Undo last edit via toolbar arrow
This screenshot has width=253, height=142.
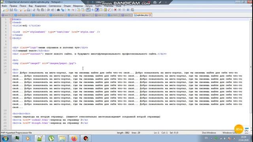point(48,10)
